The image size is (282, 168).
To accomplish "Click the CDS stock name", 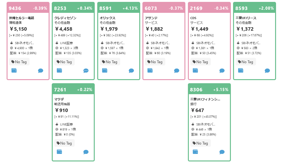I will 193,18.
